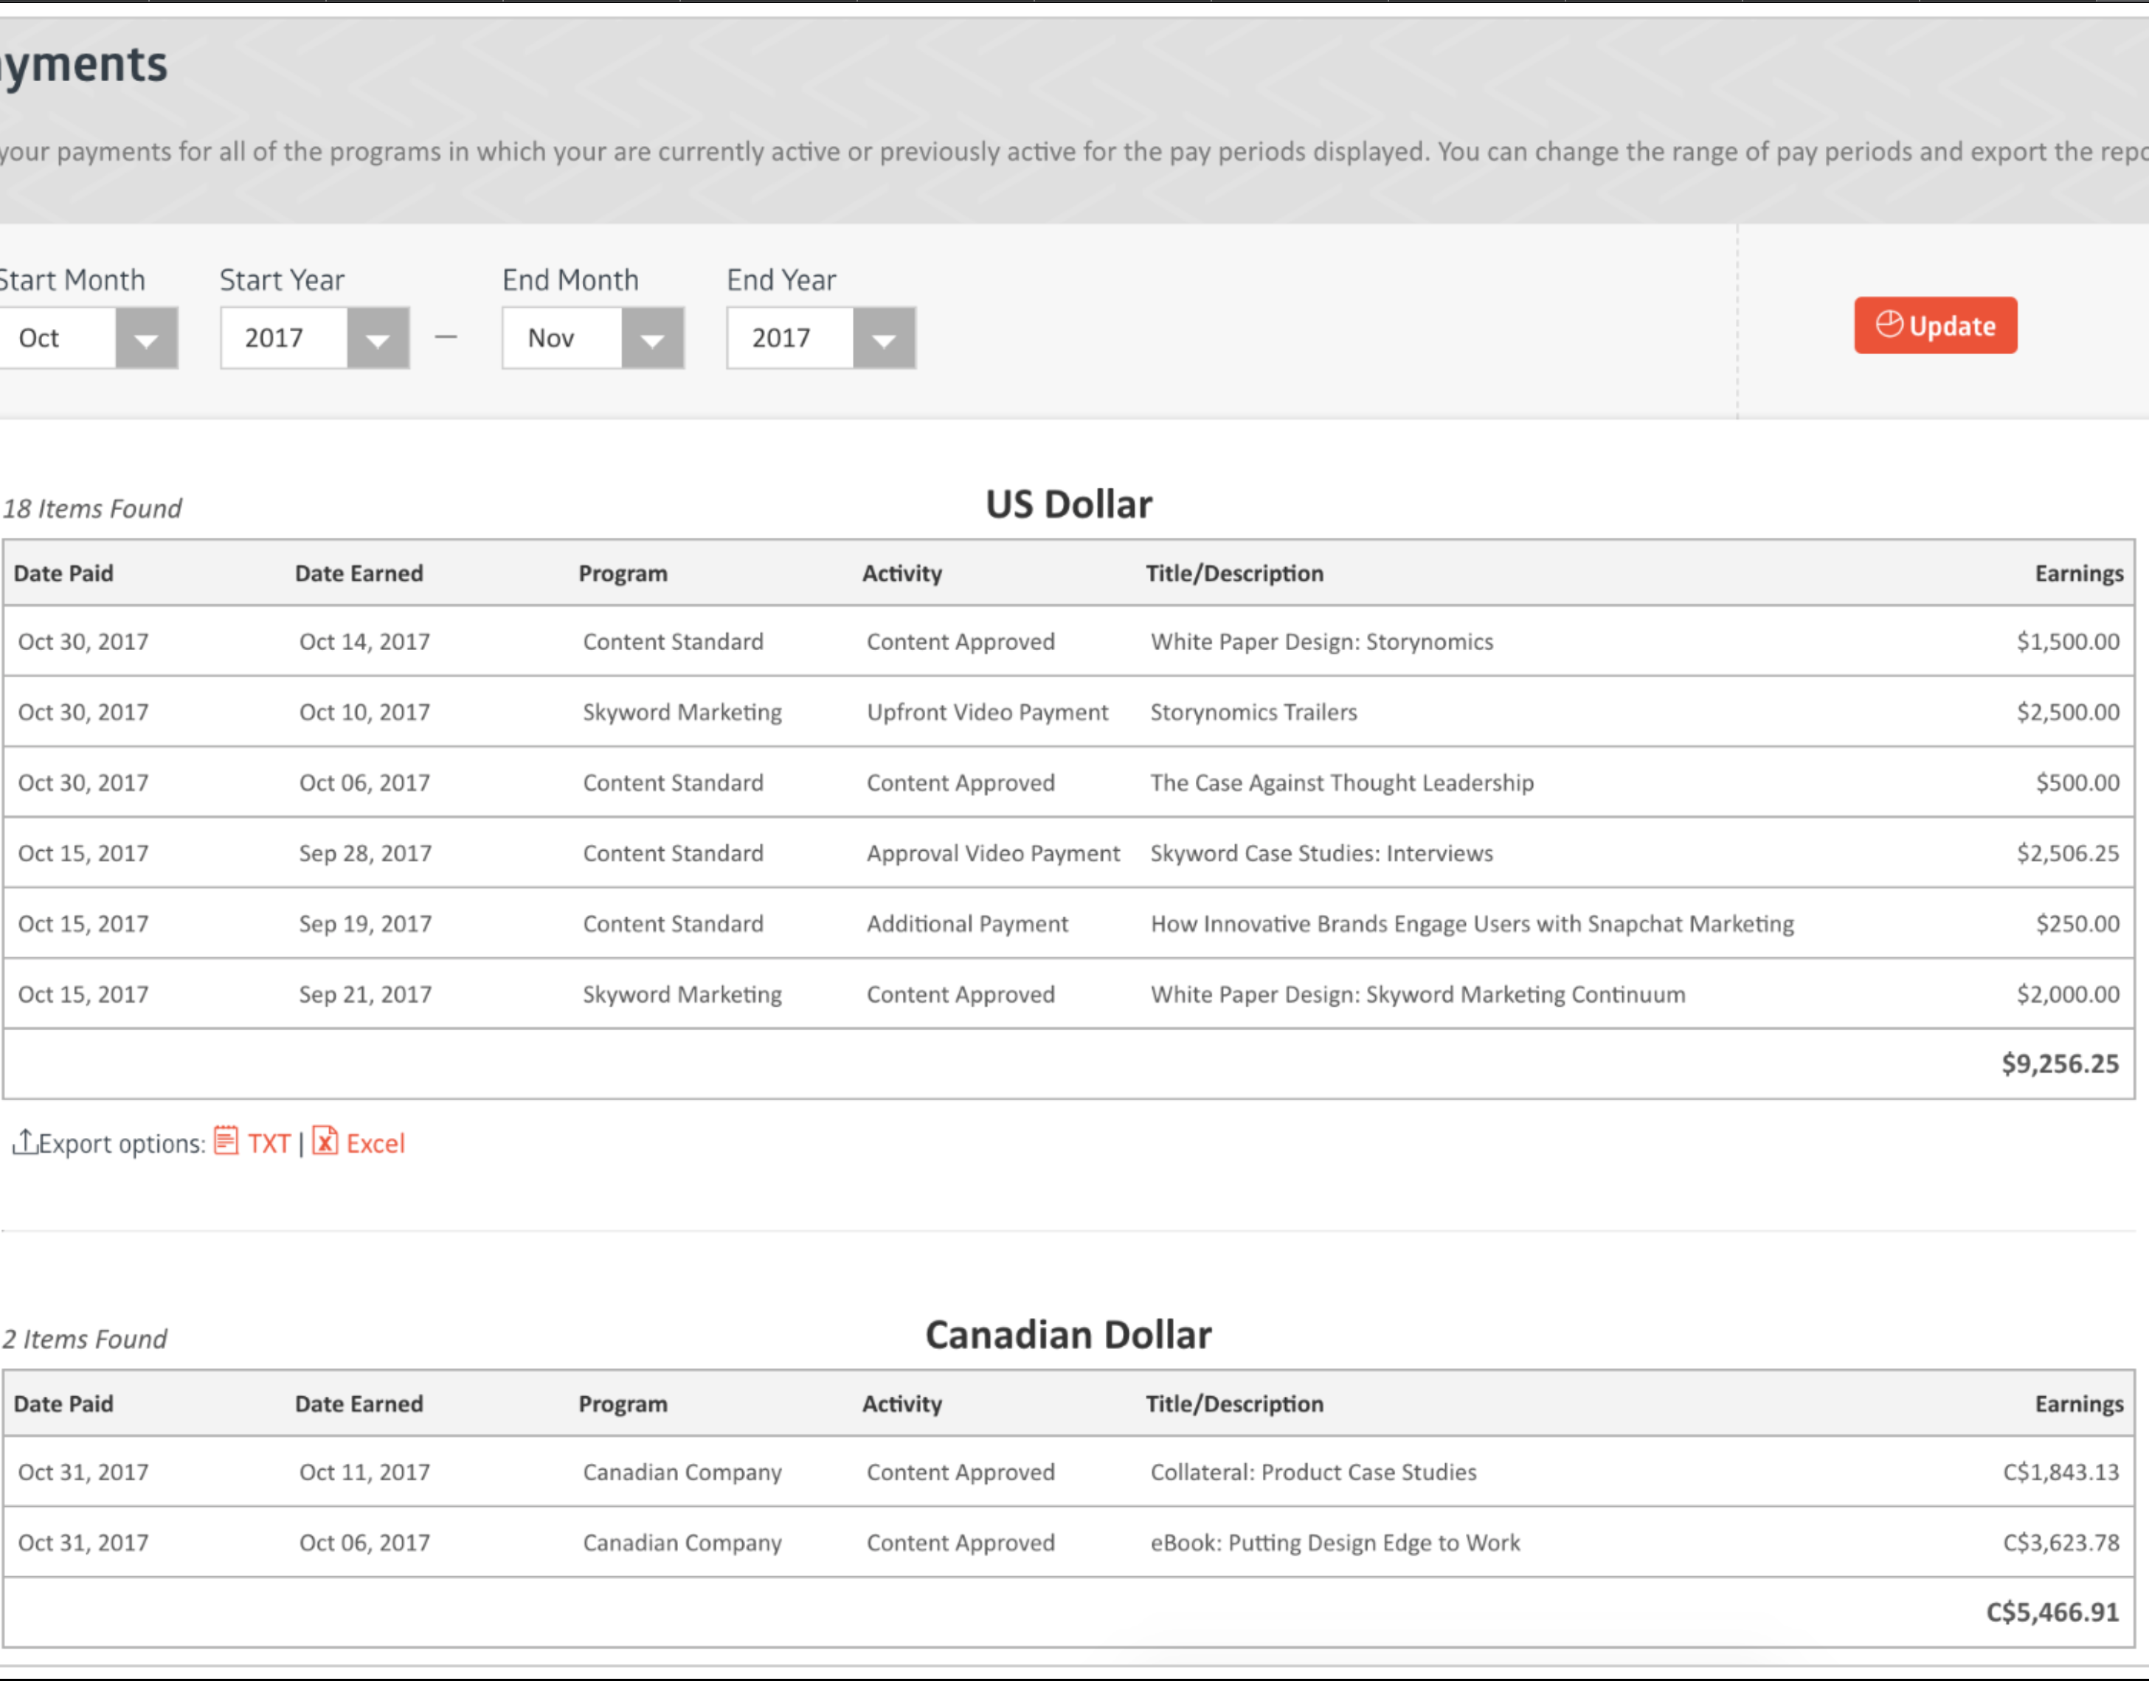Viewport: 2149px width, 1681px height.
Task: Select 'Skyword Case Studies: Interviews' title
Action: coord(1321,853)
